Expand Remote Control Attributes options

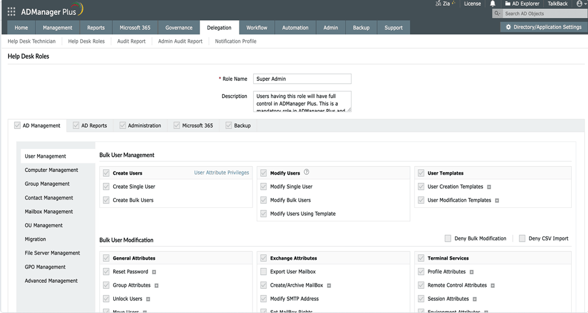(492, 286)
